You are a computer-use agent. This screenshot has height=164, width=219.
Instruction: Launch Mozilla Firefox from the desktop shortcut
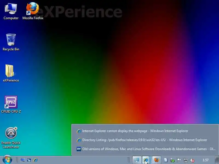tap(33, 11)
